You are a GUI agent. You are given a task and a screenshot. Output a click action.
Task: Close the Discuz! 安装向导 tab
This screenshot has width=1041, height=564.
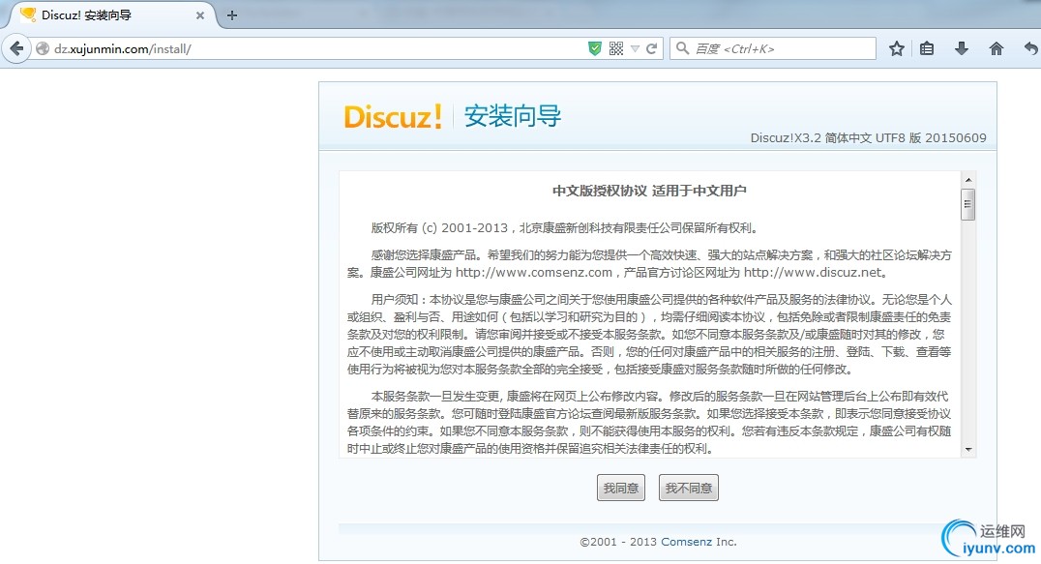[200, 15]
